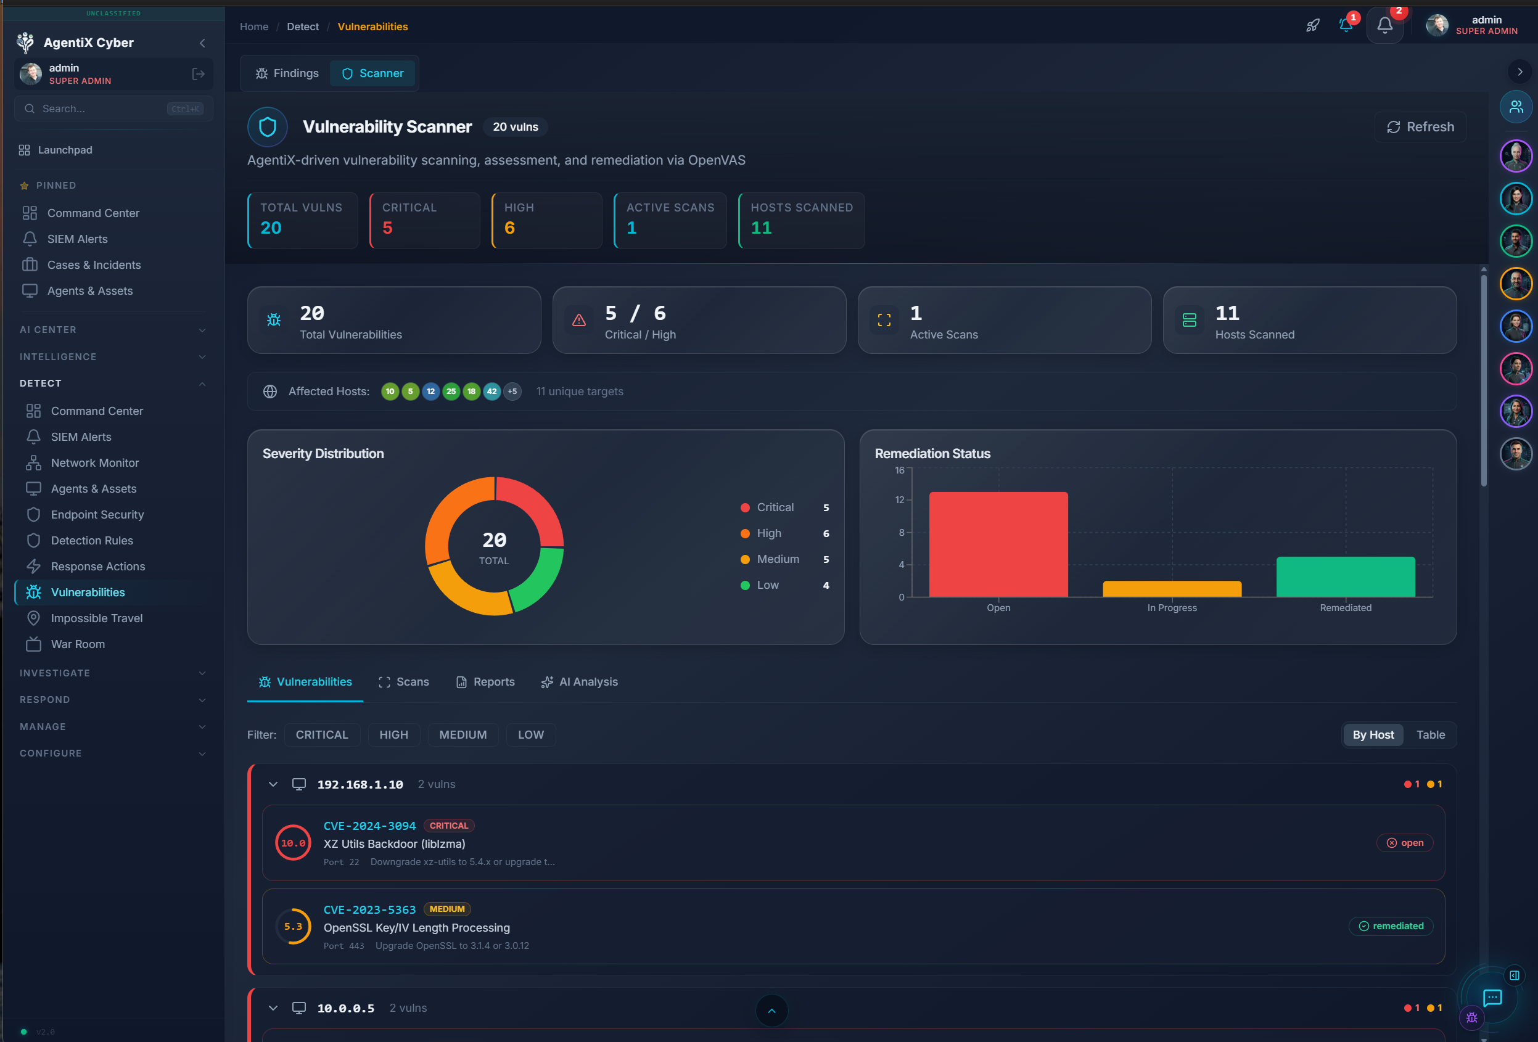The height and width of the screenshot is (1042, 1538).
Task: Expand the 10.0.0.5 host entry
Action: (273, 1007)
